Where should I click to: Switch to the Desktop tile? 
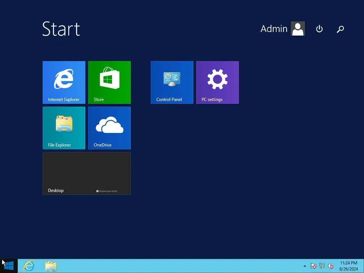(x=87, y=173)
